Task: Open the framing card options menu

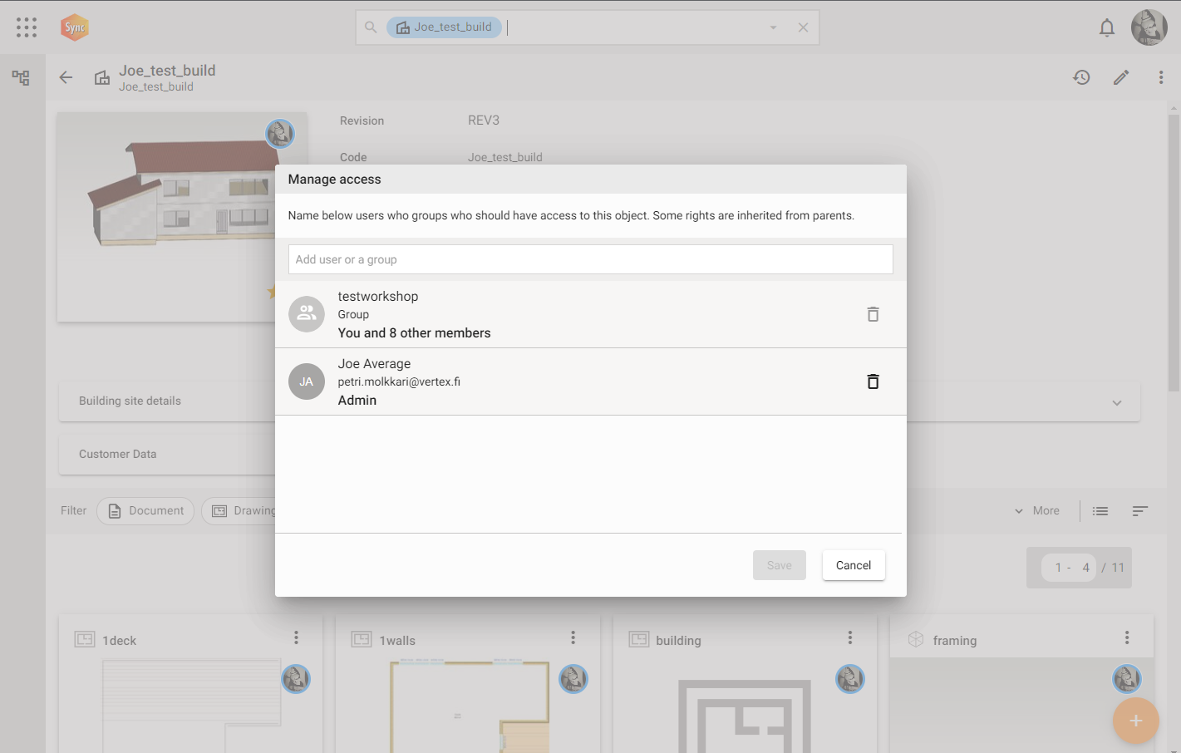Action: 1126,637
